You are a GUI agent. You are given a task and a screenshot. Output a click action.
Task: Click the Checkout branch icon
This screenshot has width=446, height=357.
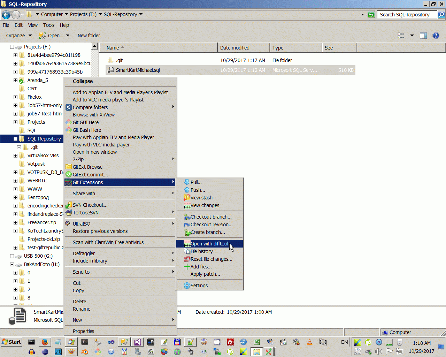tap(187, 217)
